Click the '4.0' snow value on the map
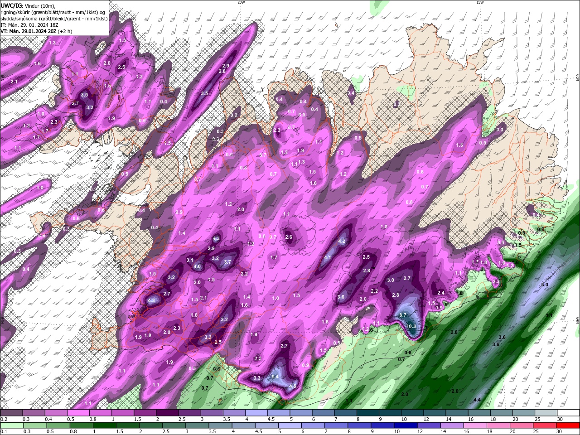 coord(197,267)
